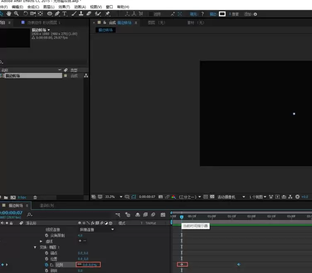Viewport: 312px width, 273px height.
Task: Switch to the render queue tab
Action: [46, 206]
